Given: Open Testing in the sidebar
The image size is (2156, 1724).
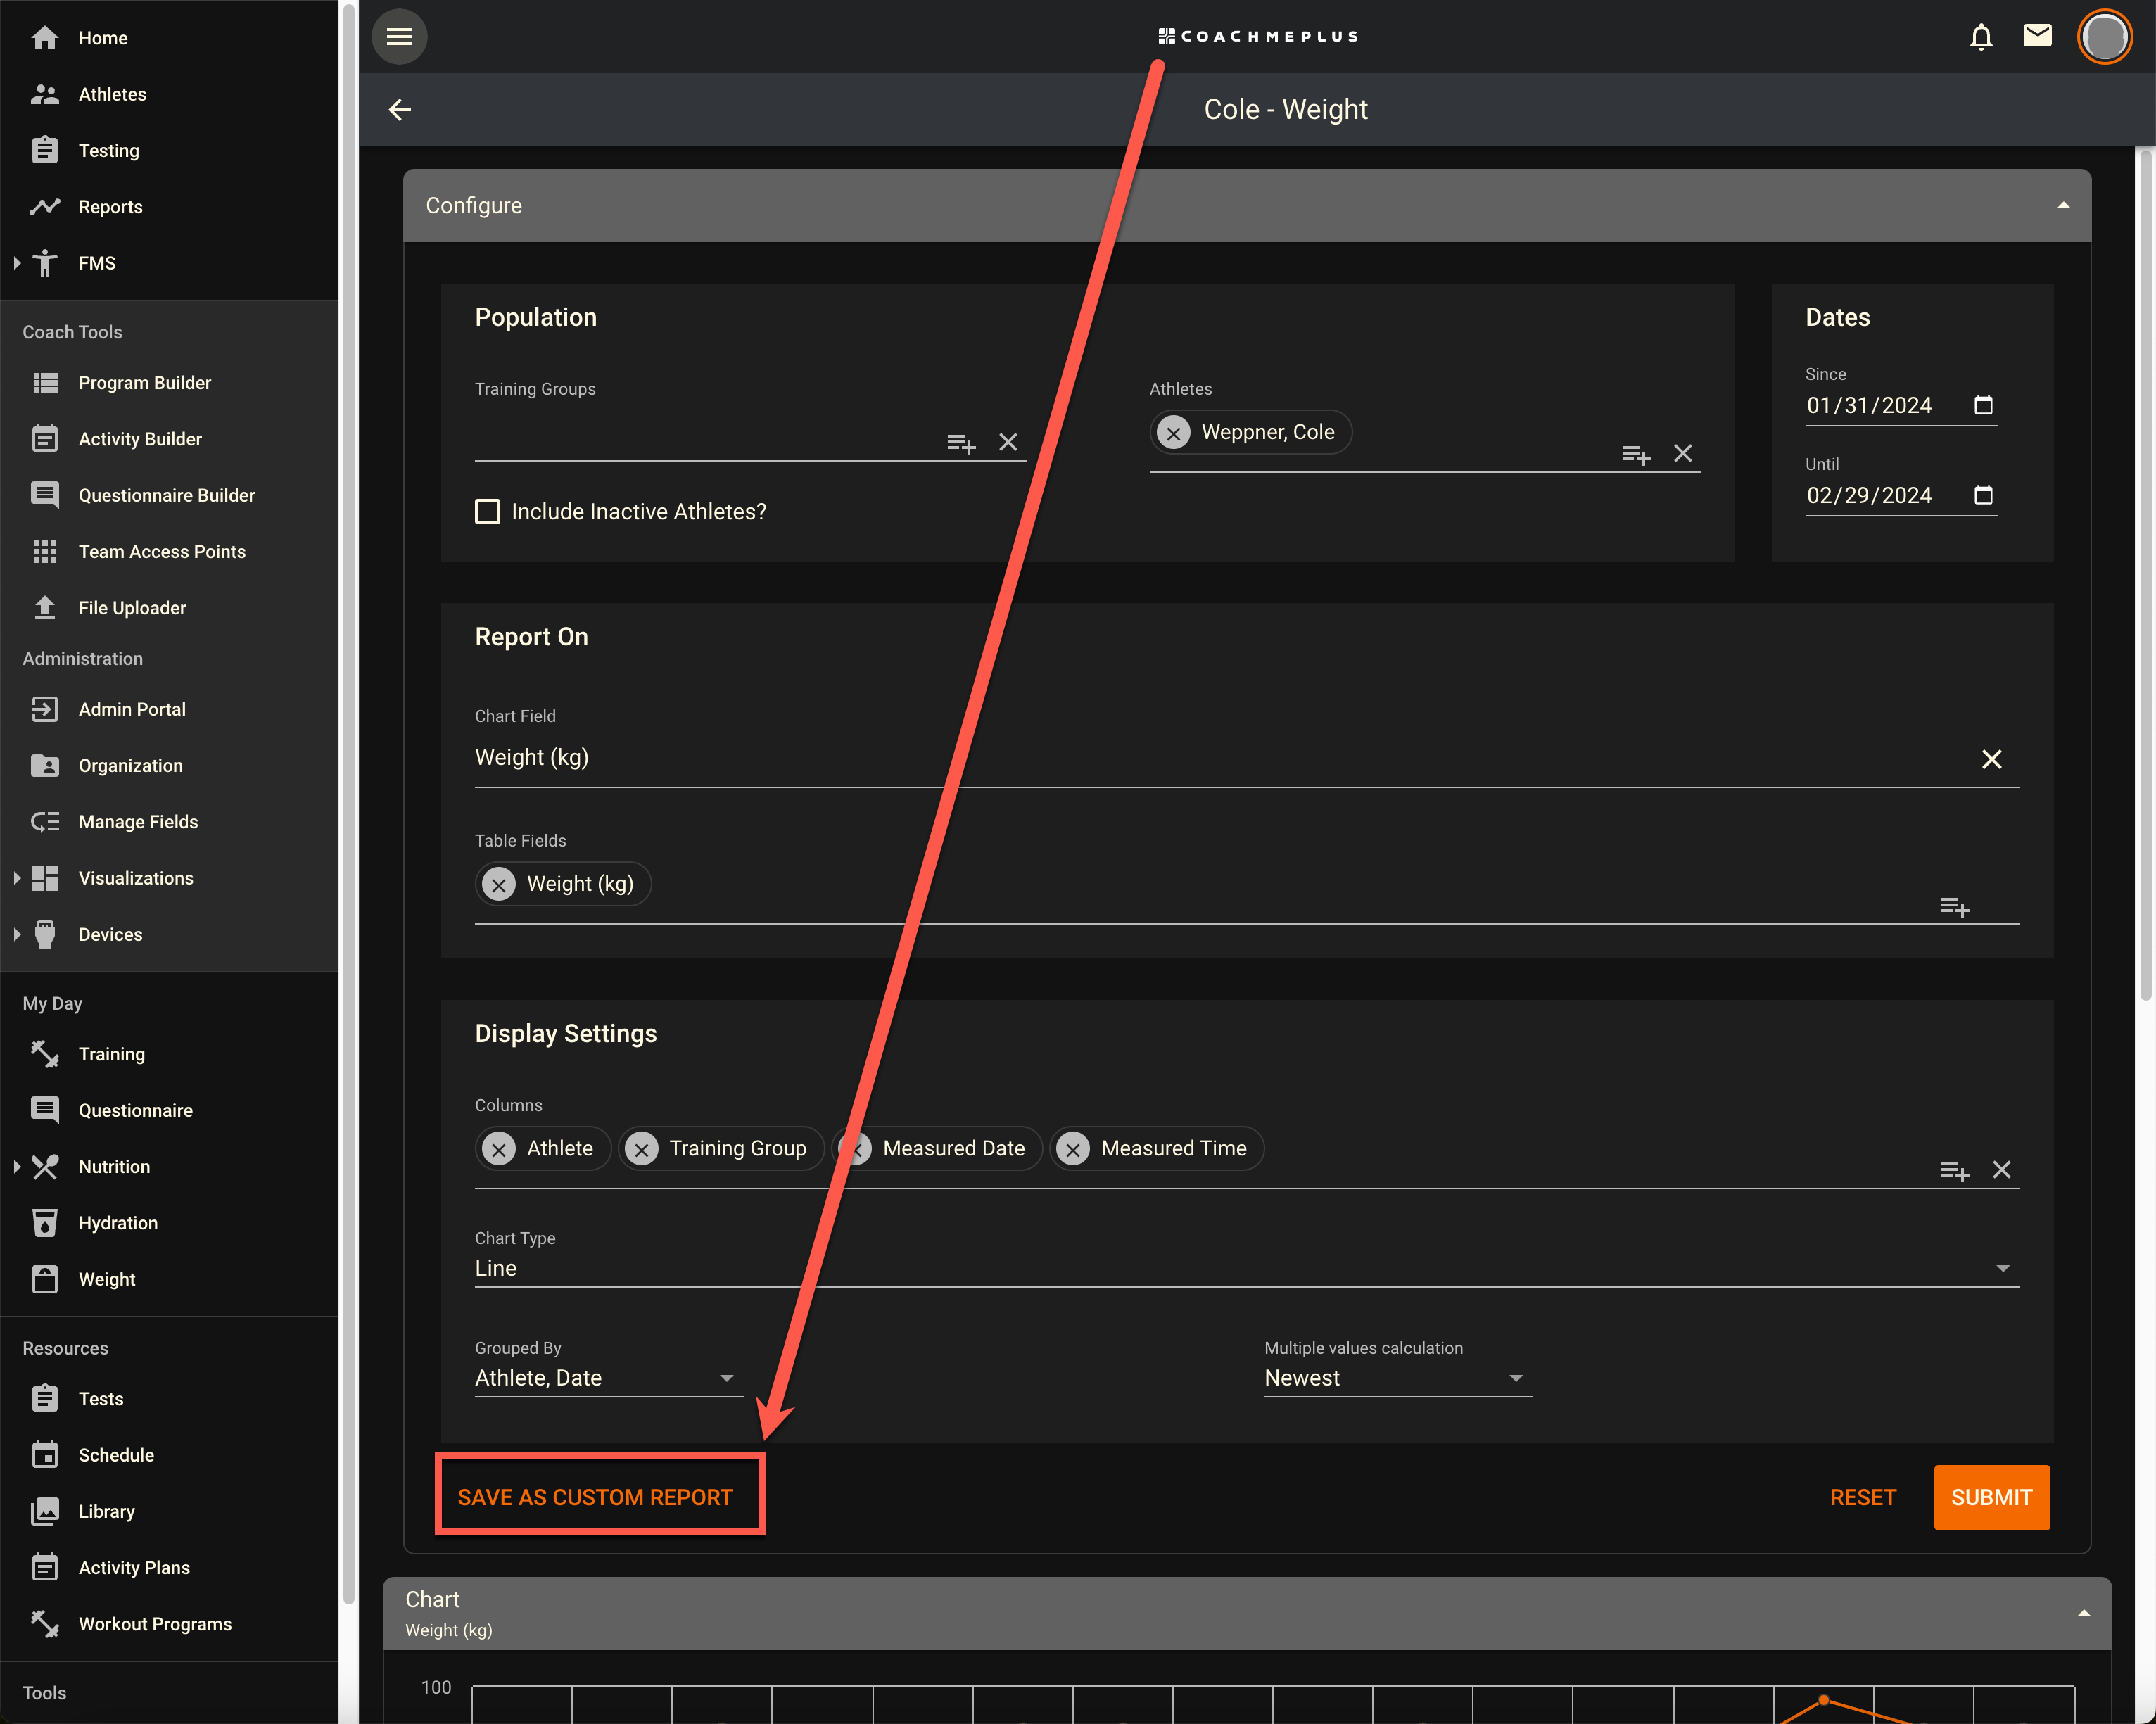Looking at the screenshot, I should point(169,150).
